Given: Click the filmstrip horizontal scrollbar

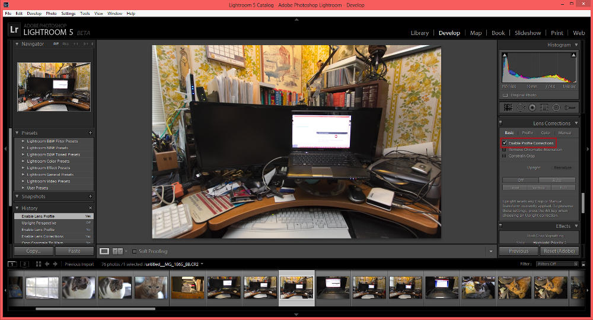Looking at the screenshot, I should (95, 309).
